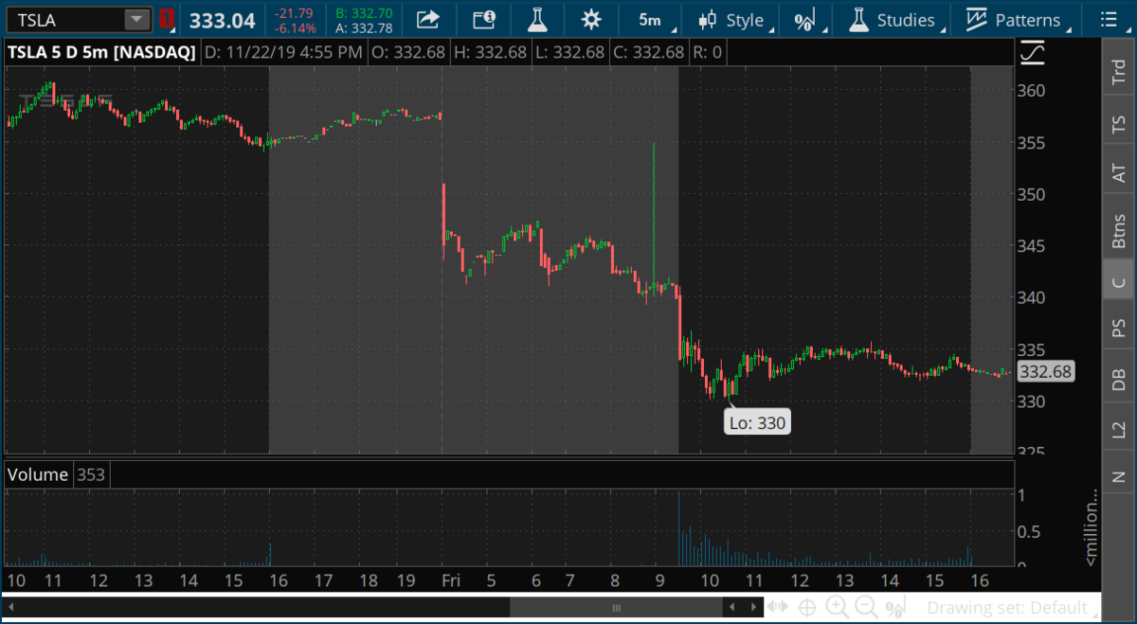Click the quote details icon in toolbar
The width and height of the screenshot is (1137, 624).
click(x=483, y=19)
